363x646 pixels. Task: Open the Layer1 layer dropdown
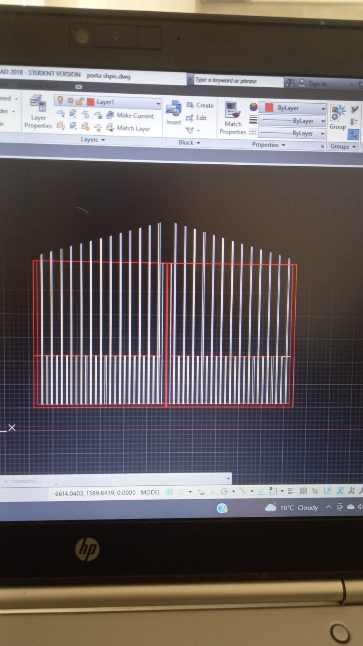tap(158, 104)
